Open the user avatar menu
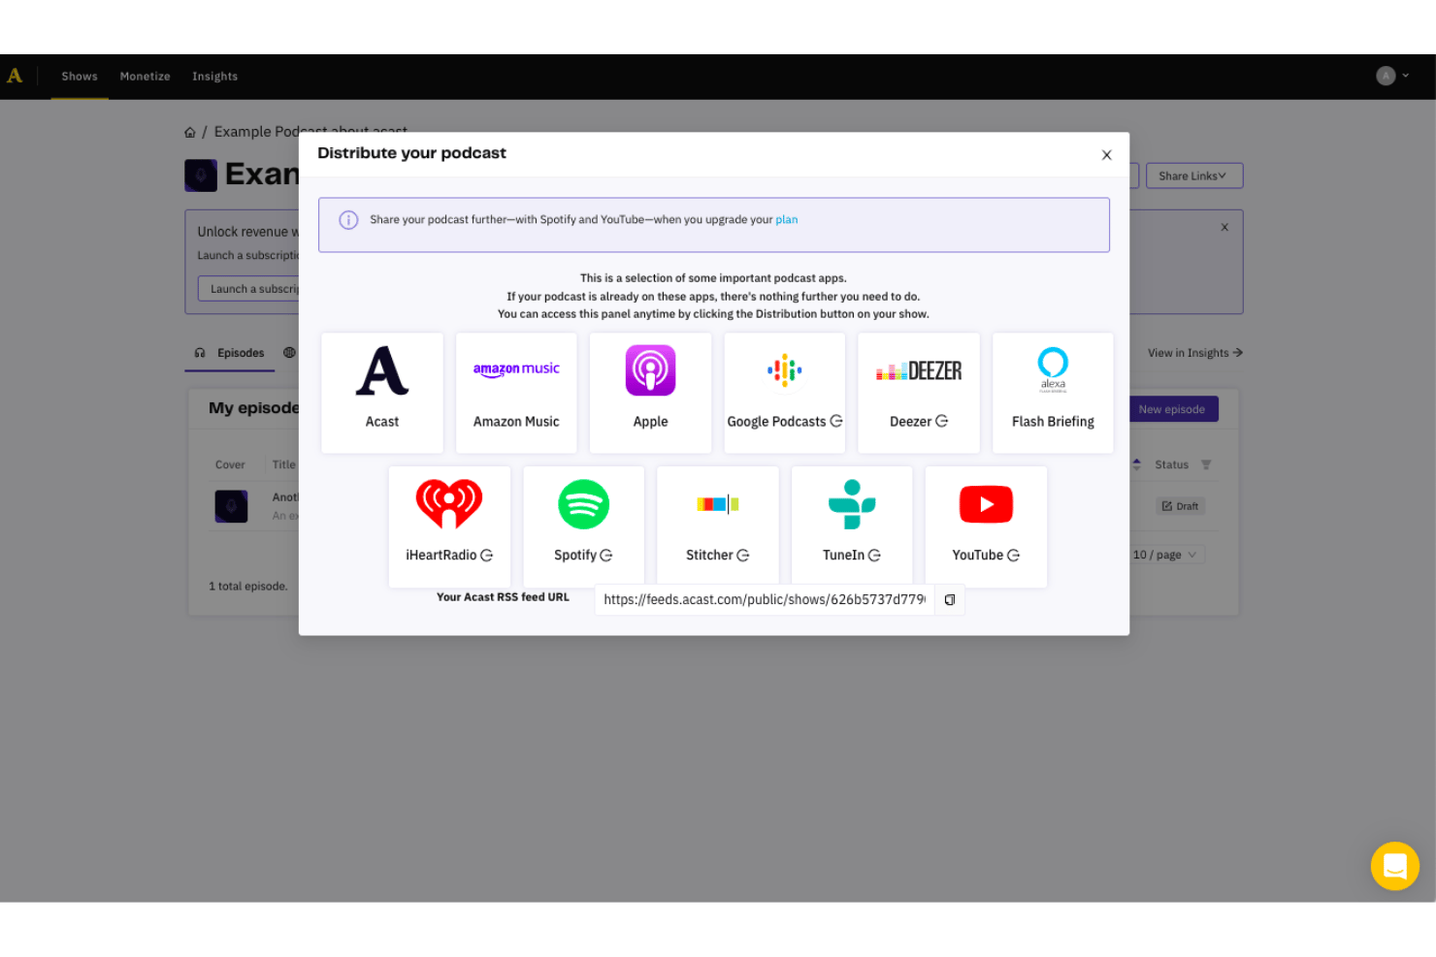Viewport: 1436px width, 957px height. point(1392,76)
